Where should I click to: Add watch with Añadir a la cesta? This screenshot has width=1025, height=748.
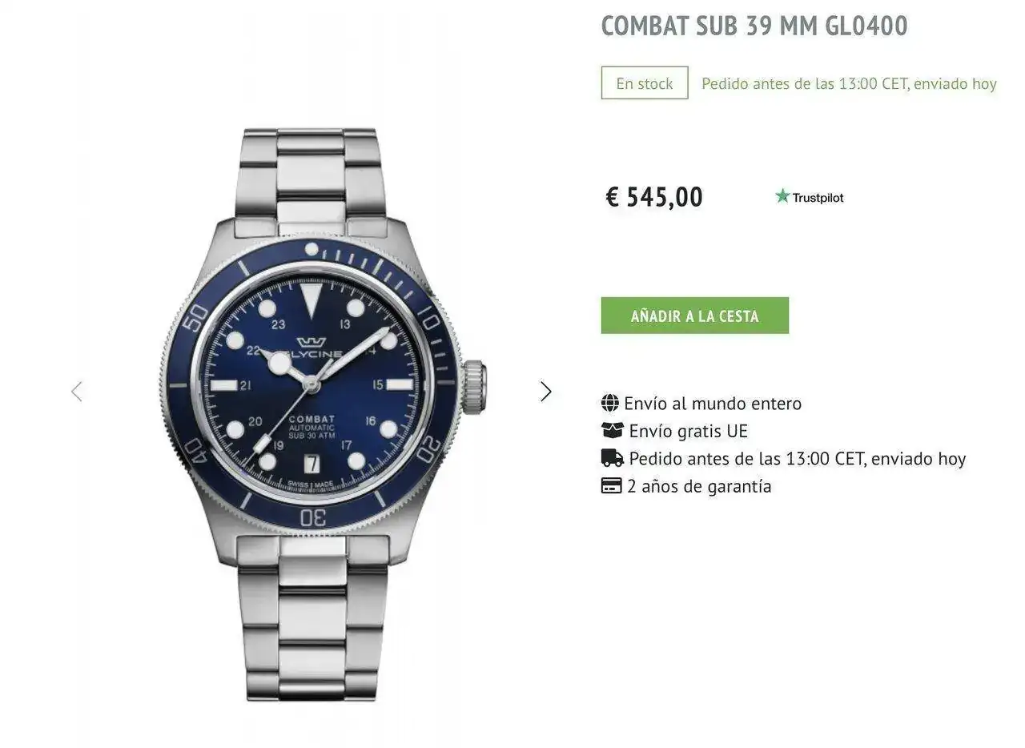tap(695, 316)
